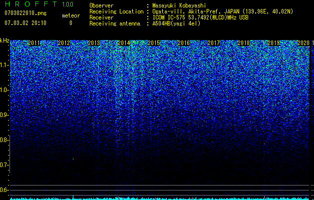Click the 2014 time marker
Screen dimensions: 314x200
pyautogui.click(x=124, y=43)
